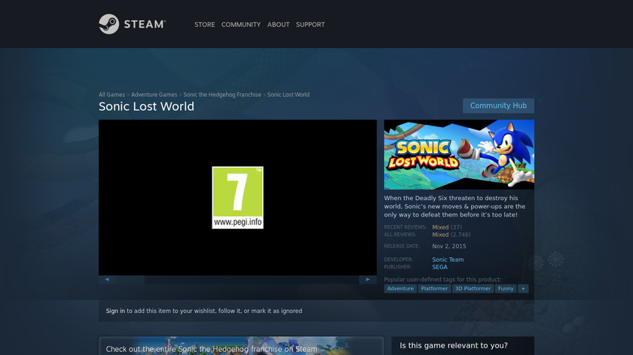633x355 pixels.
Task: Open the STORE menu
Action: (x=205, y=25)
